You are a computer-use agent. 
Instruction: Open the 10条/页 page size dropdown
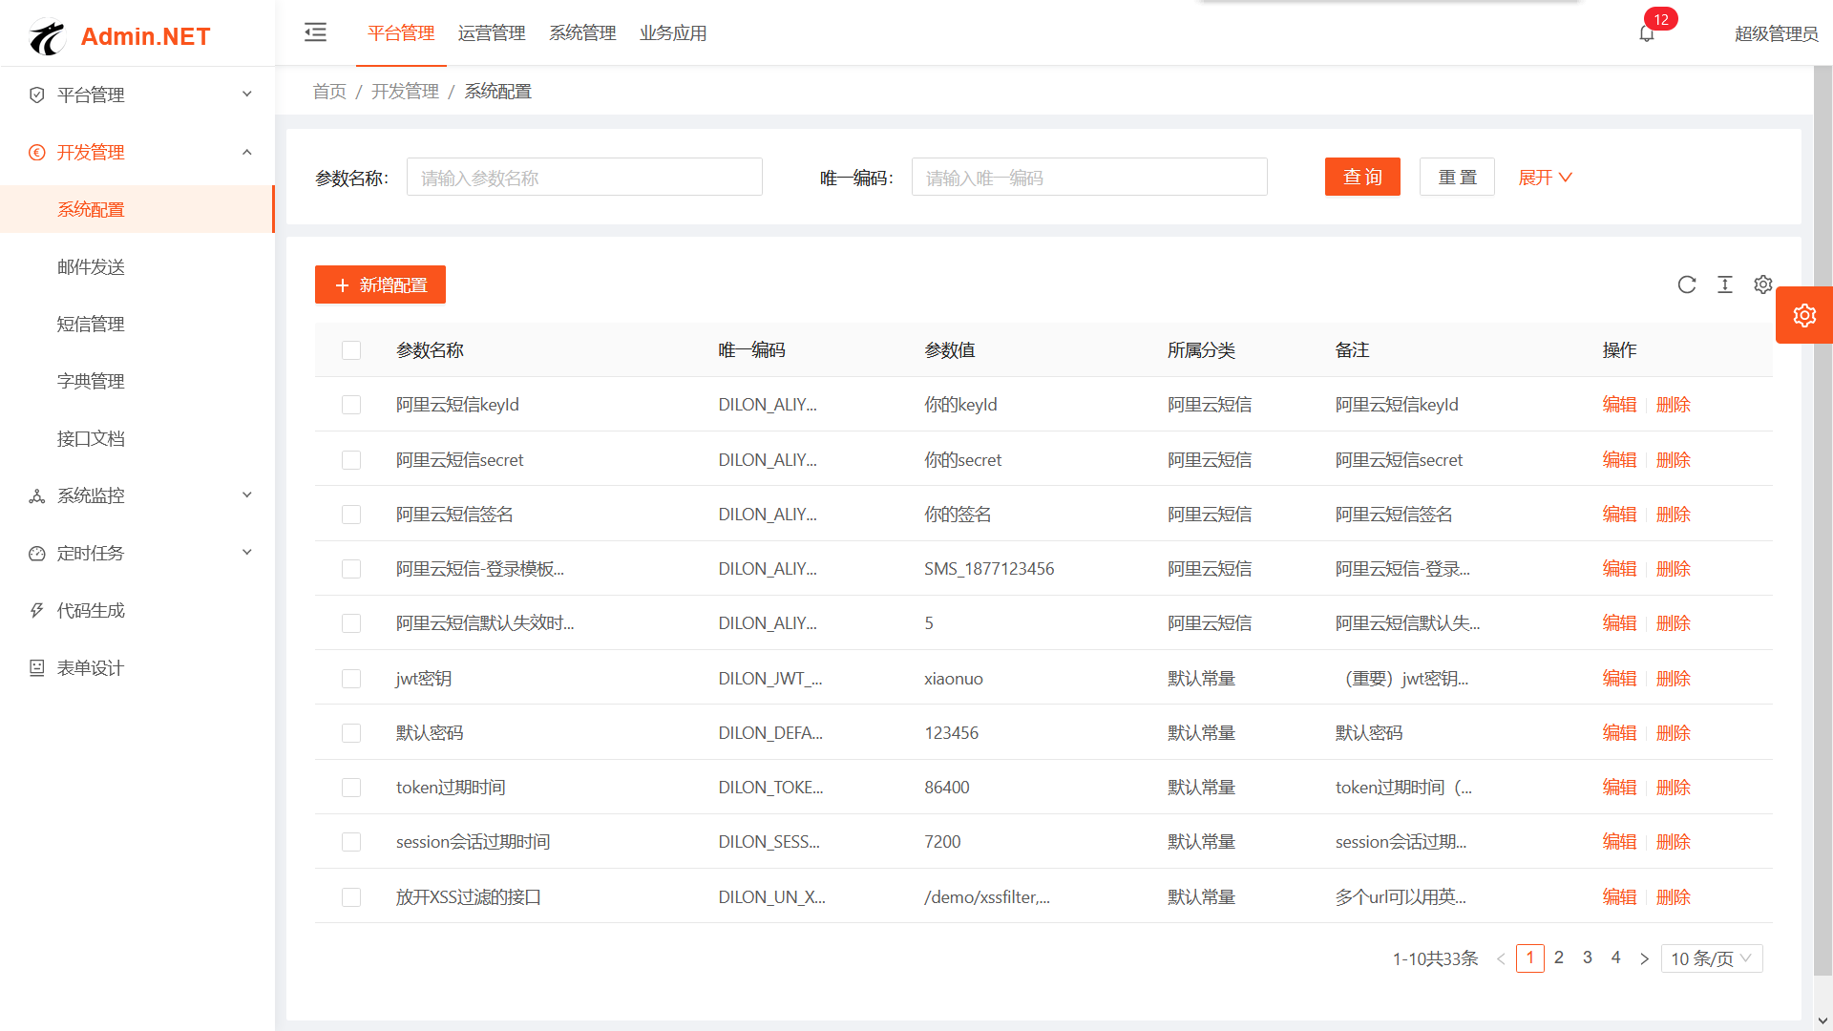click(x=1711, y=958)
